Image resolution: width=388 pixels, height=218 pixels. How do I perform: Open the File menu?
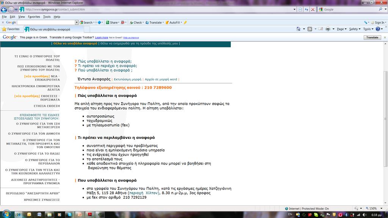click(4, 17)
